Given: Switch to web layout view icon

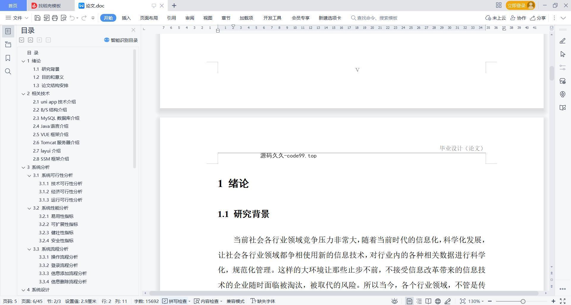Looking at the screenshot, I should click(438, 301).
